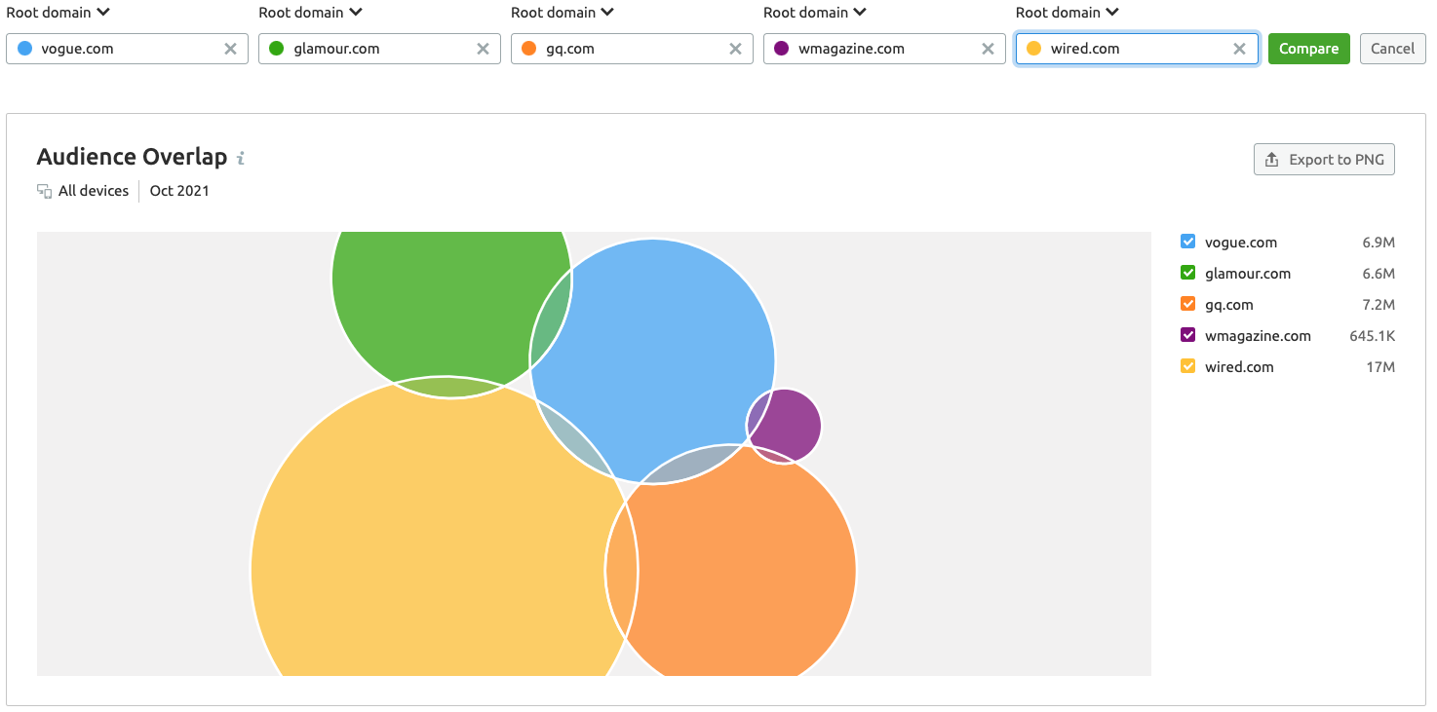The width and height of the screenshot is (1437, 712).
Task: Clear the glamour.com domain field
Action: tap(483, 49)
